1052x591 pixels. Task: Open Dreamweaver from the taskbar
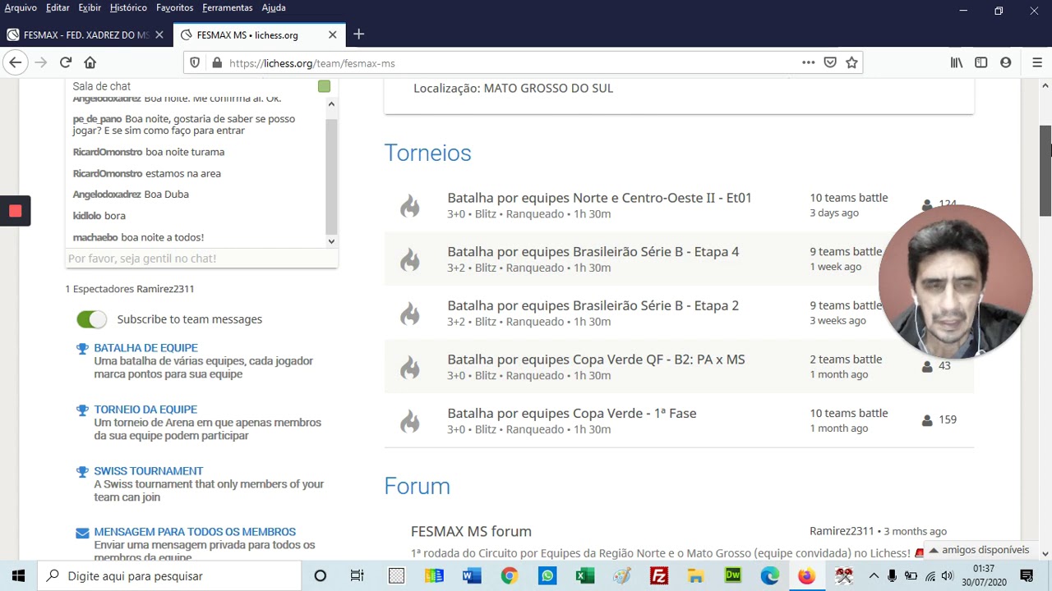[732, 576]
